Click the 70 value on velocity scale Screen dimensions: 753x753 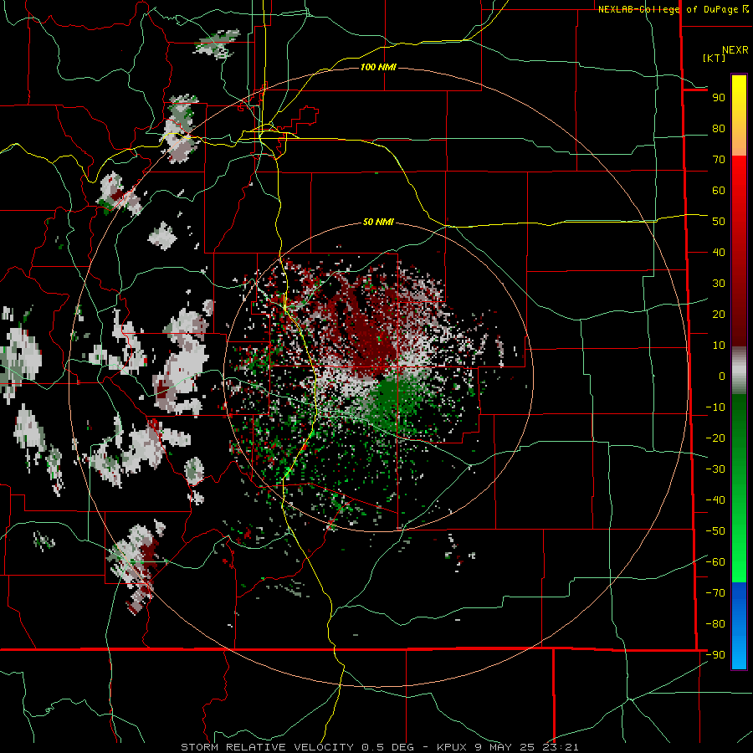pos(719,160)
